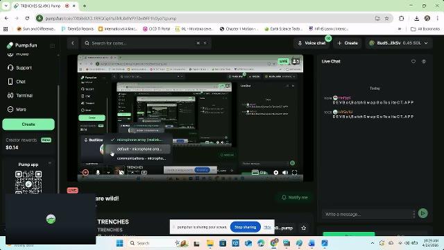The width and height of the screenshot is (444, 250).
Task: Show hidden system tray icons chevron
Action: tap(373, 243)
